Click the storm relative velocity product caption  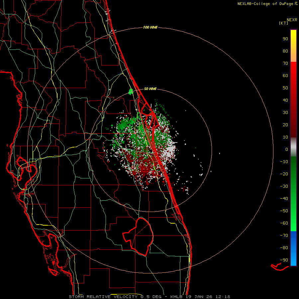coord(149,297)
